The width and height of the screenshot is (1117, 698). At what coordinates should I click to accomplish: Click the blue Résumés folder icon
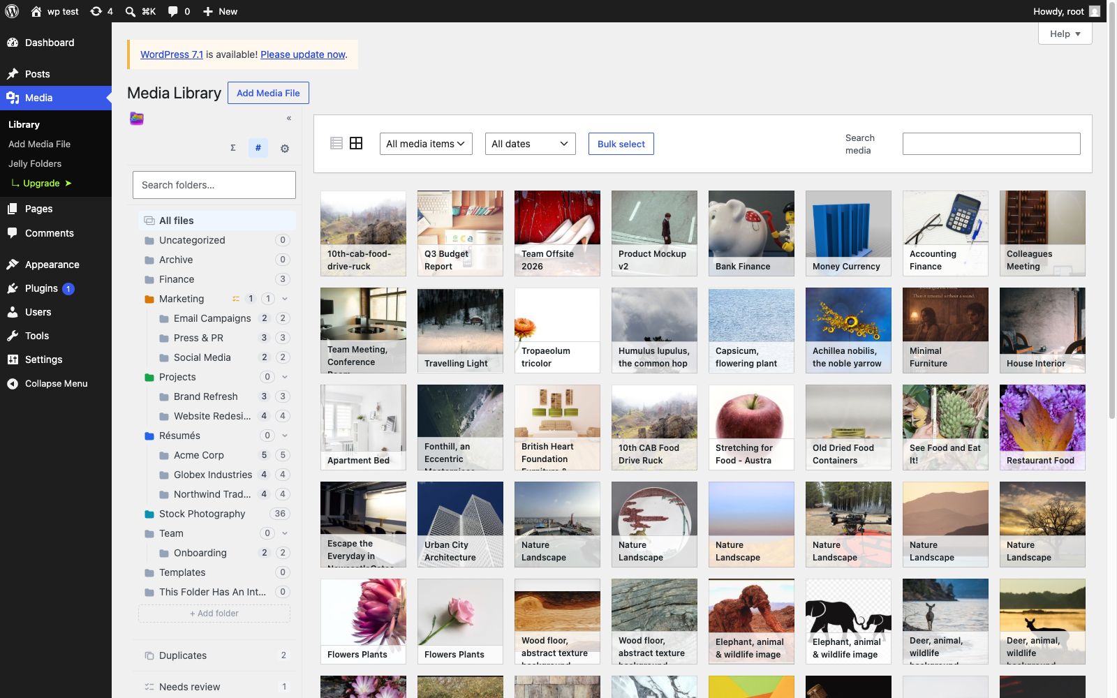(x=149, y=436)
